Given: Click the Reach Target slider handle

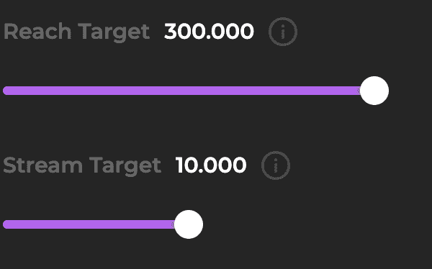Looking at the screenshot, I should click(x=374, y=91).
